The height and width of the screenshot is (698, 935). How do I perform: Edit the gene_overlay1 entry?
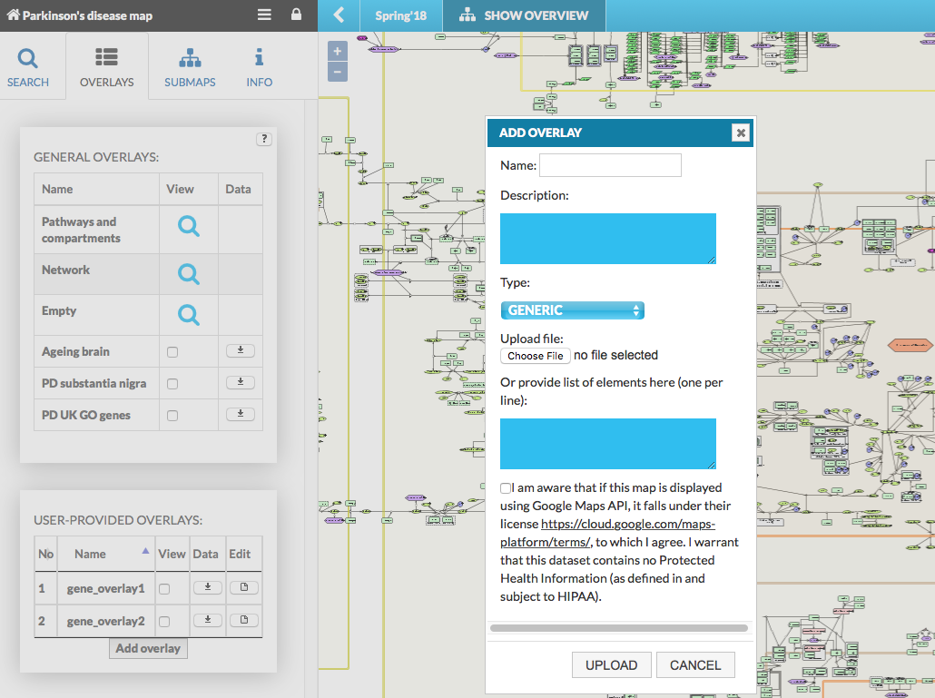[x=243, y=588]
